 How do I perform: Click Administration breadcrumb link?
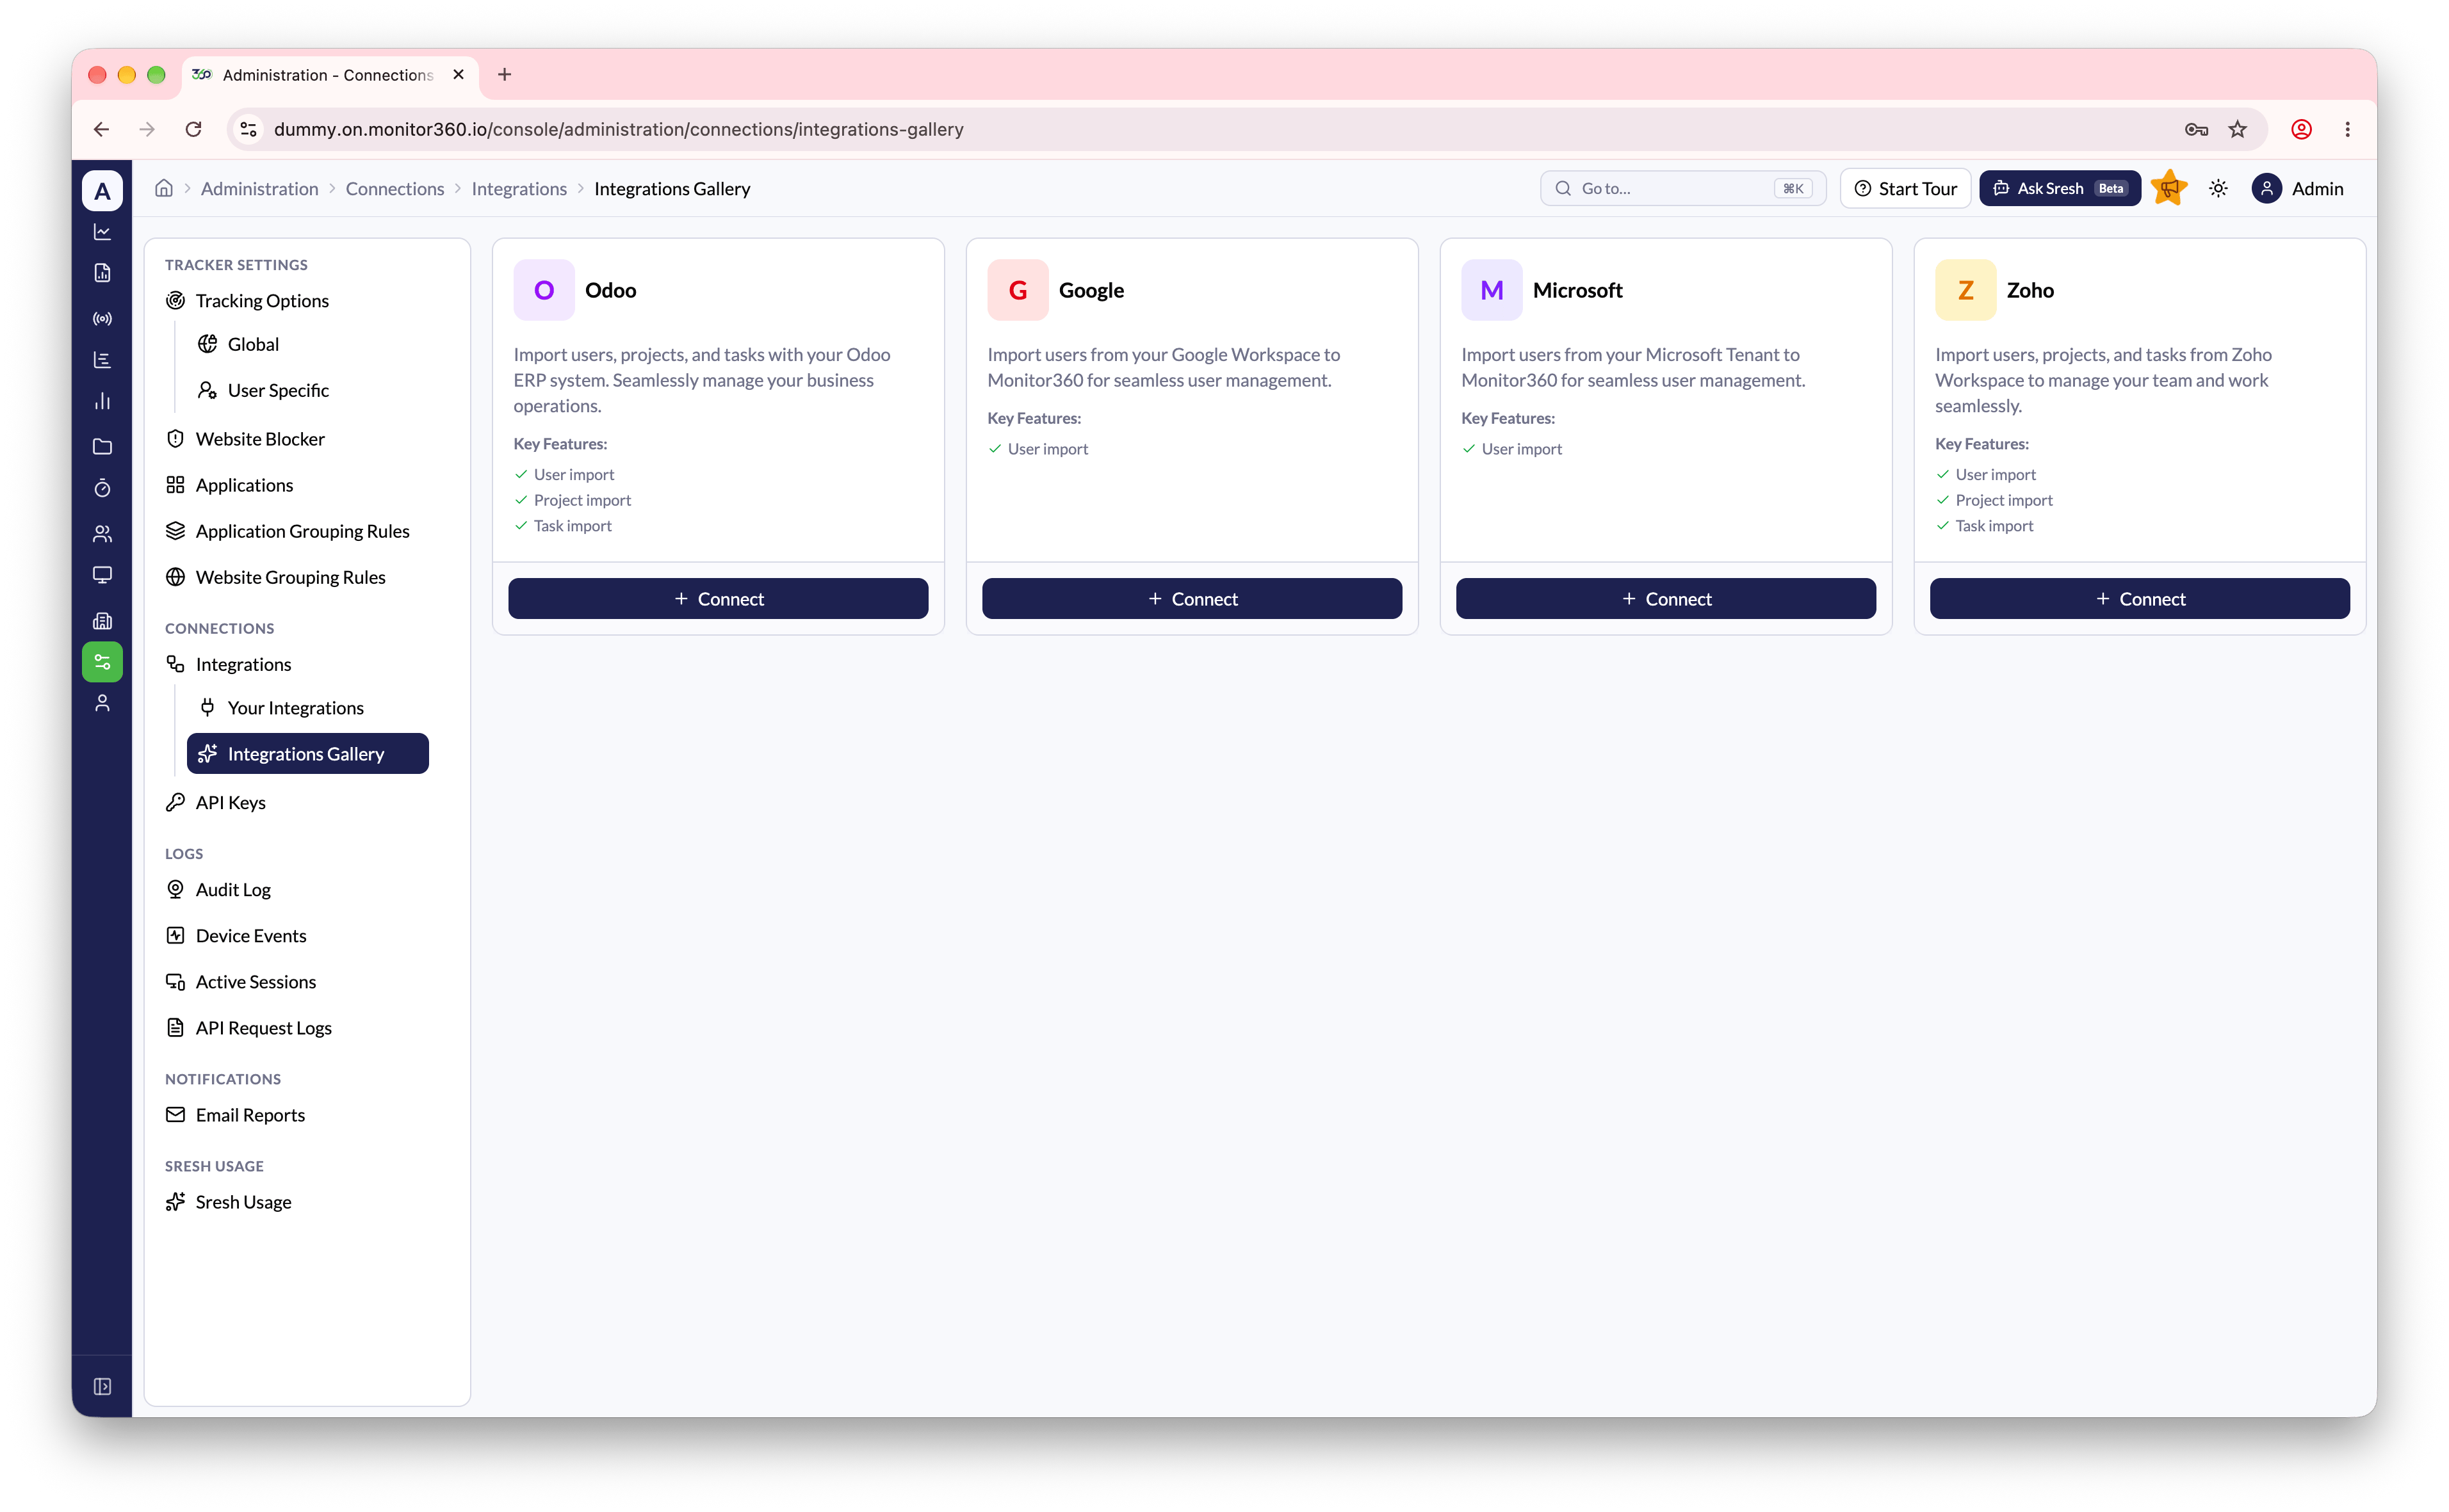coord(259,188)
